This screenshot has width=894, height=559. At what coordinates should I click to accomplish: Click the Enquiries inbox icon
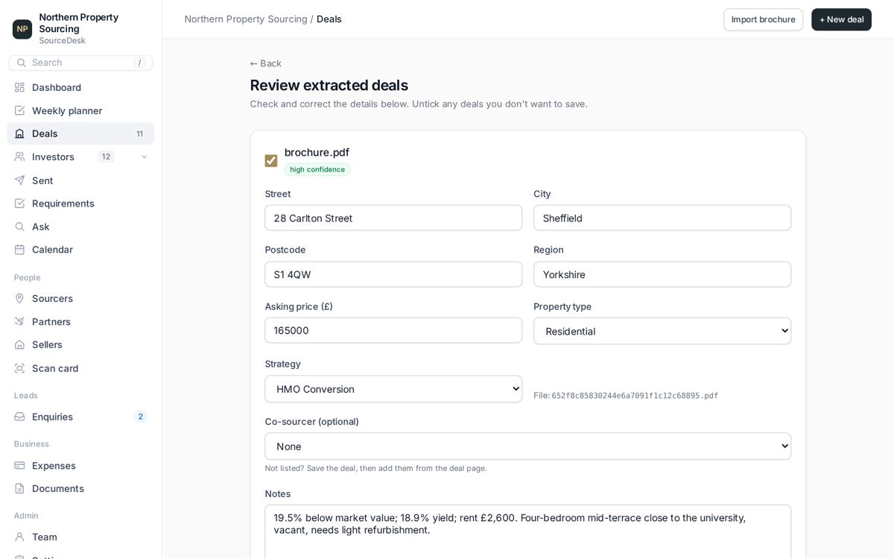pyautogui.click(x=20, y=417)
